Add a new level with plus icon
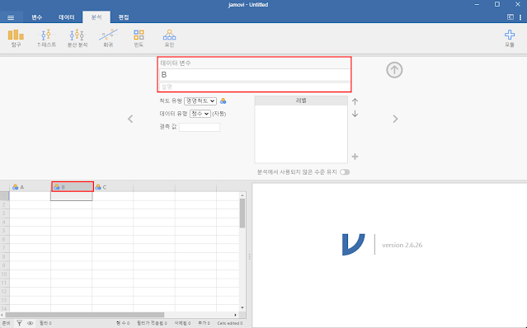The height and width of the screenshot is (328, 527). (x=355, y=157)
